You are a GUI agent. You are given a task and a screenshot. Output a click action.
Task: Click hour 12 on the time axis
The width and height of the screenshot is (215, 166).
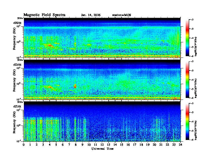(102, 145)
